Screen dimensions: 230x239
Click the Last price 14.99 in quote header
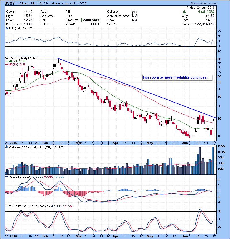210,20
